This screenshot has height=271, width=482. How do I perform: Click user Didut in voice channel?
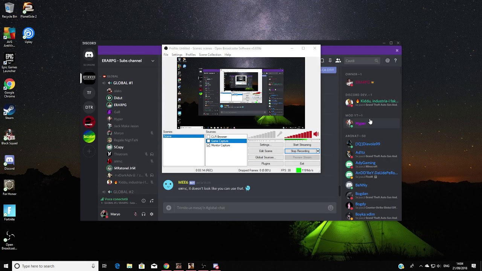click(x=118, y=98)
